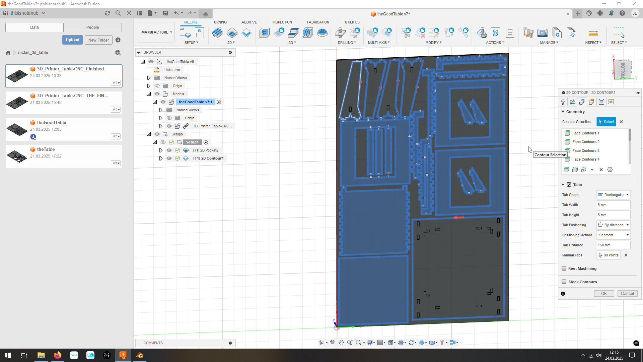643x362 pixels.
Task: Click the 3D Adaptive Clearing icon
Action: pos(265,33)
